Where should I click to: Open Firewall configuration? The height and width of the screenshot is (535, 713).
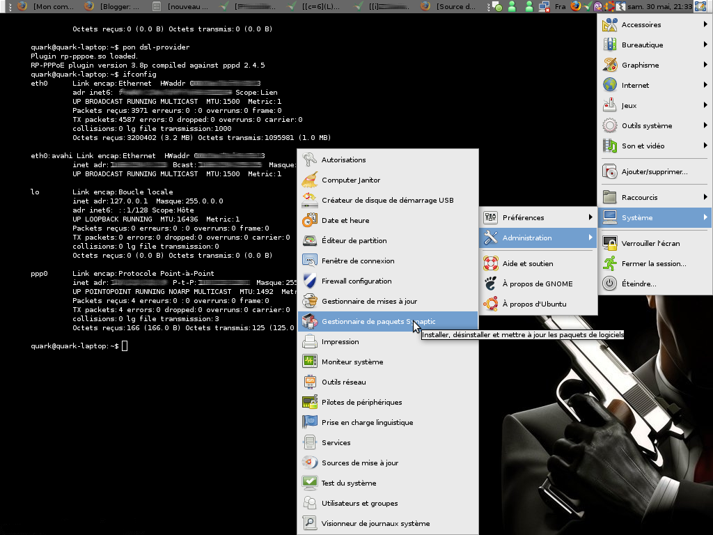[388, 281]
